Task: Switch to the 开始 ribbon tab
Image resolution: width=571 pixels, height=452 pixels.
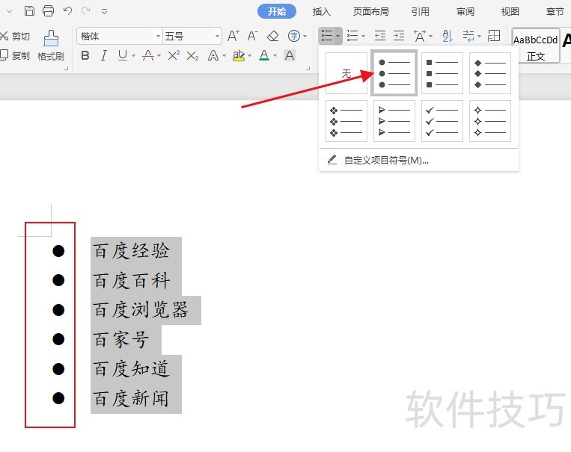Action: (277, 12)
